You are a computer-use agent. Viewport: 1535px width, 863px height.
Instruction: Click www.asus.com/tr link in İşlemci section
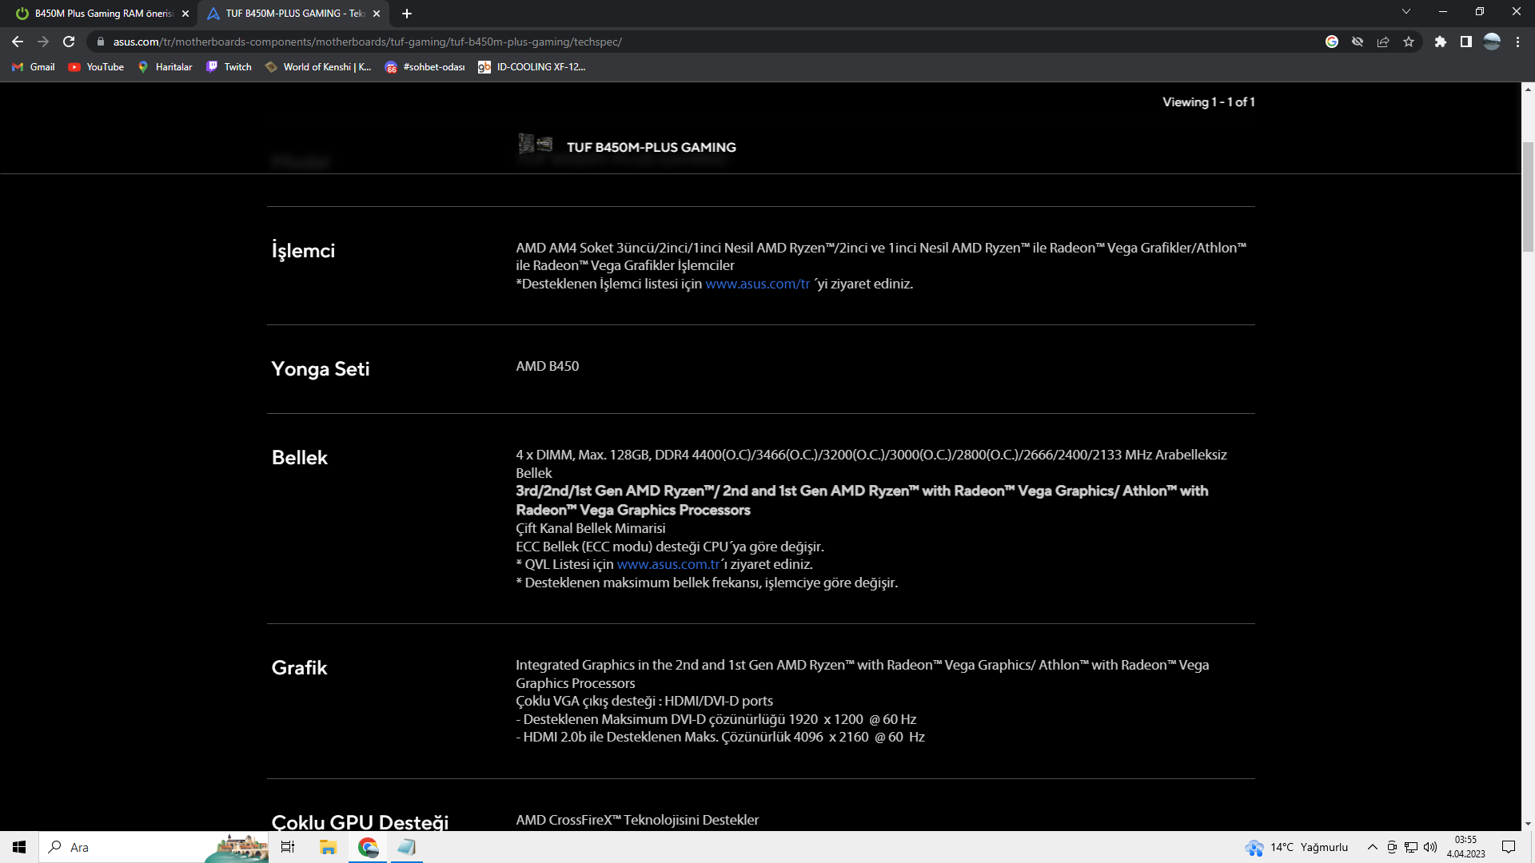757,284
